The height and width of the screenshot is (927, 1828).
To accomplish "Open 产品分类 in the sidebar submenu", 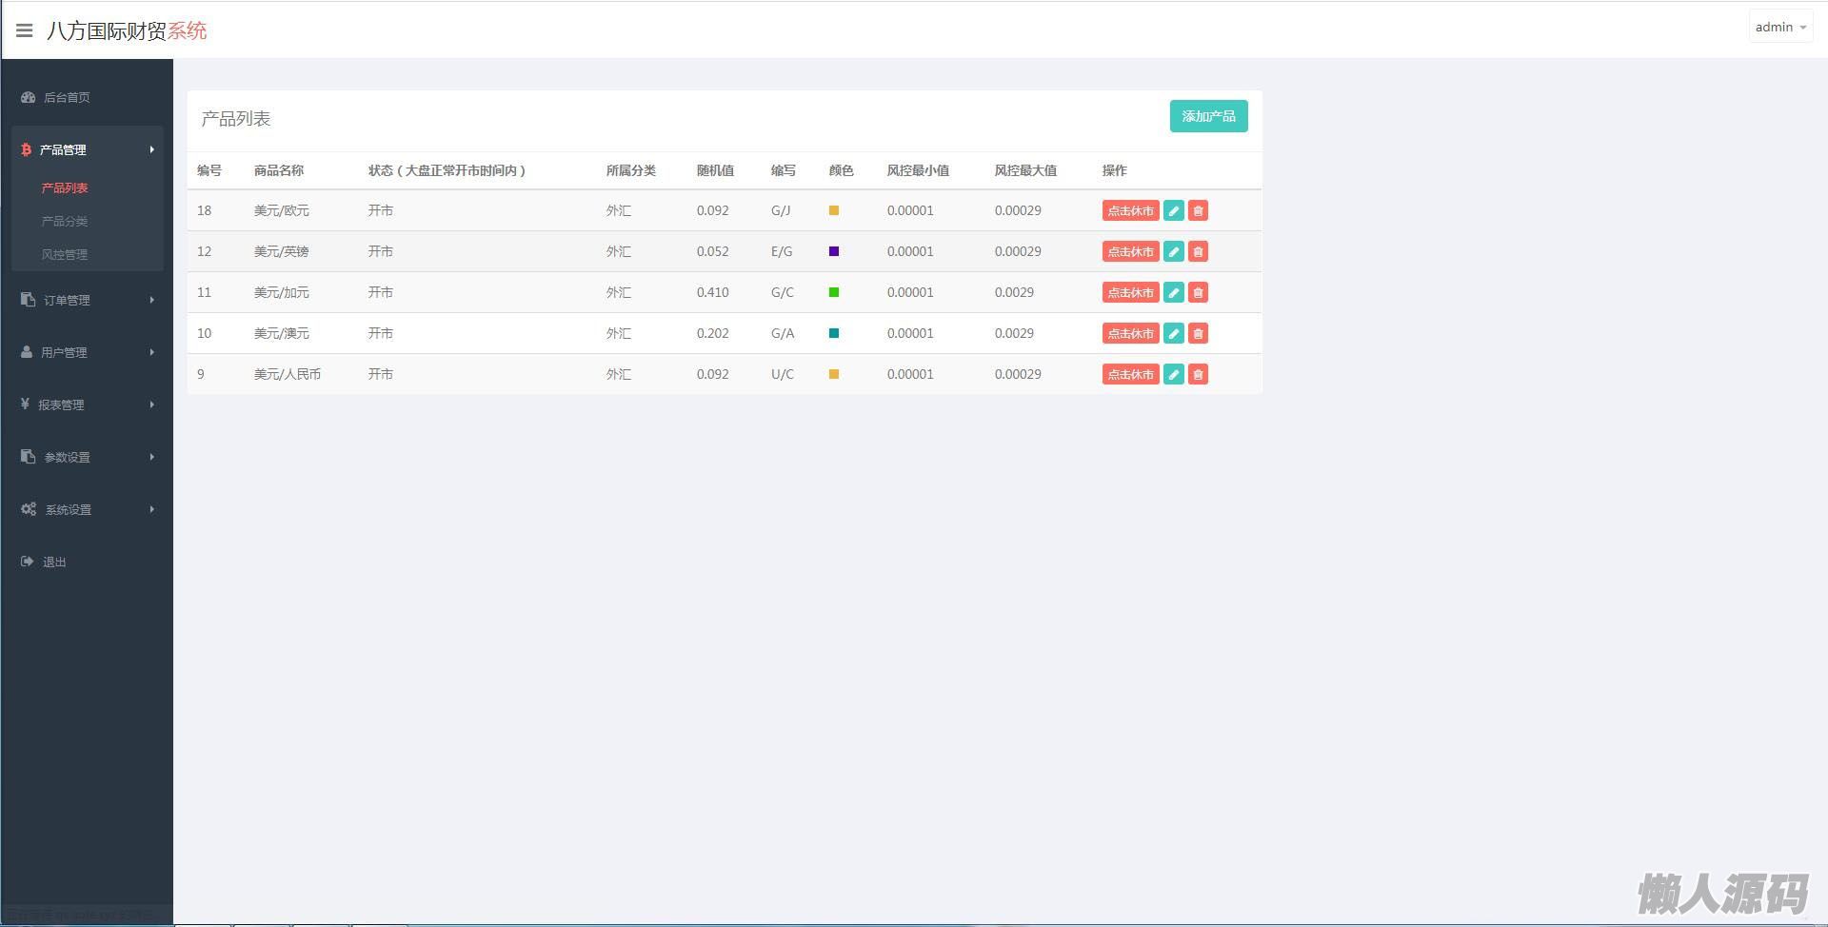I will click(x=65, y=222).
